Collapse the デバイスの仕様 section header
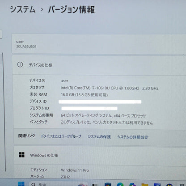This screenshot has width=186, height=186. (99, 65)
